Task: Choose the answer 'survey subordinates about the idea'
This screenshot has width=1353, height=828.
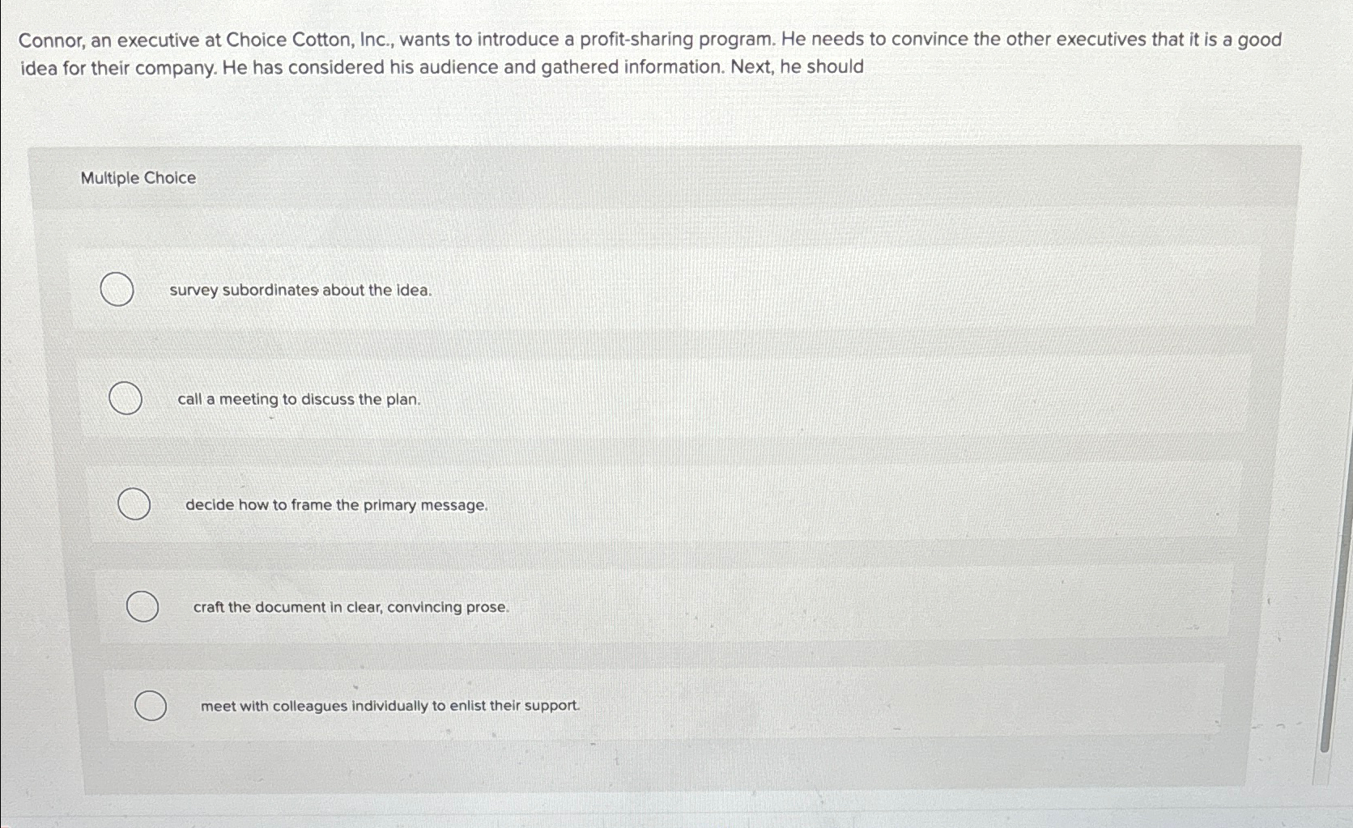Action: [x=299, y=290]
